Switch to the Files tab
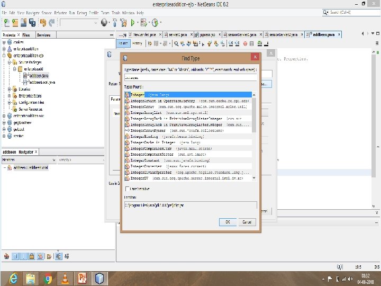Screen dimensions: 381x286 [26, 35]
